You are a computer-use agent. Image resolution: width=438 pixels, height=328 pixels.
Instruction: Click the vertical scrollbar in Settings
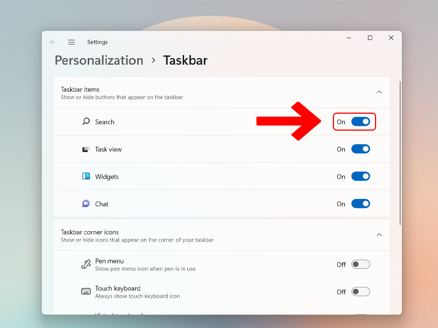point(400,153)
